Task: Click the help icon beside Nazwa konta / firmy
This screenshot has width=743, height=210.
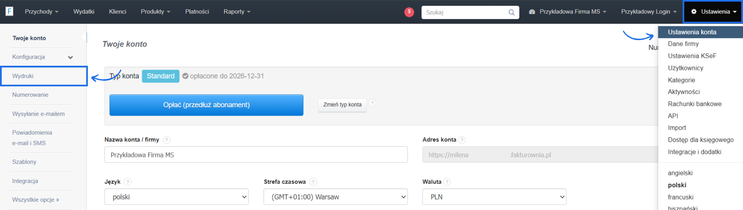Action: [x=166, y=140]
